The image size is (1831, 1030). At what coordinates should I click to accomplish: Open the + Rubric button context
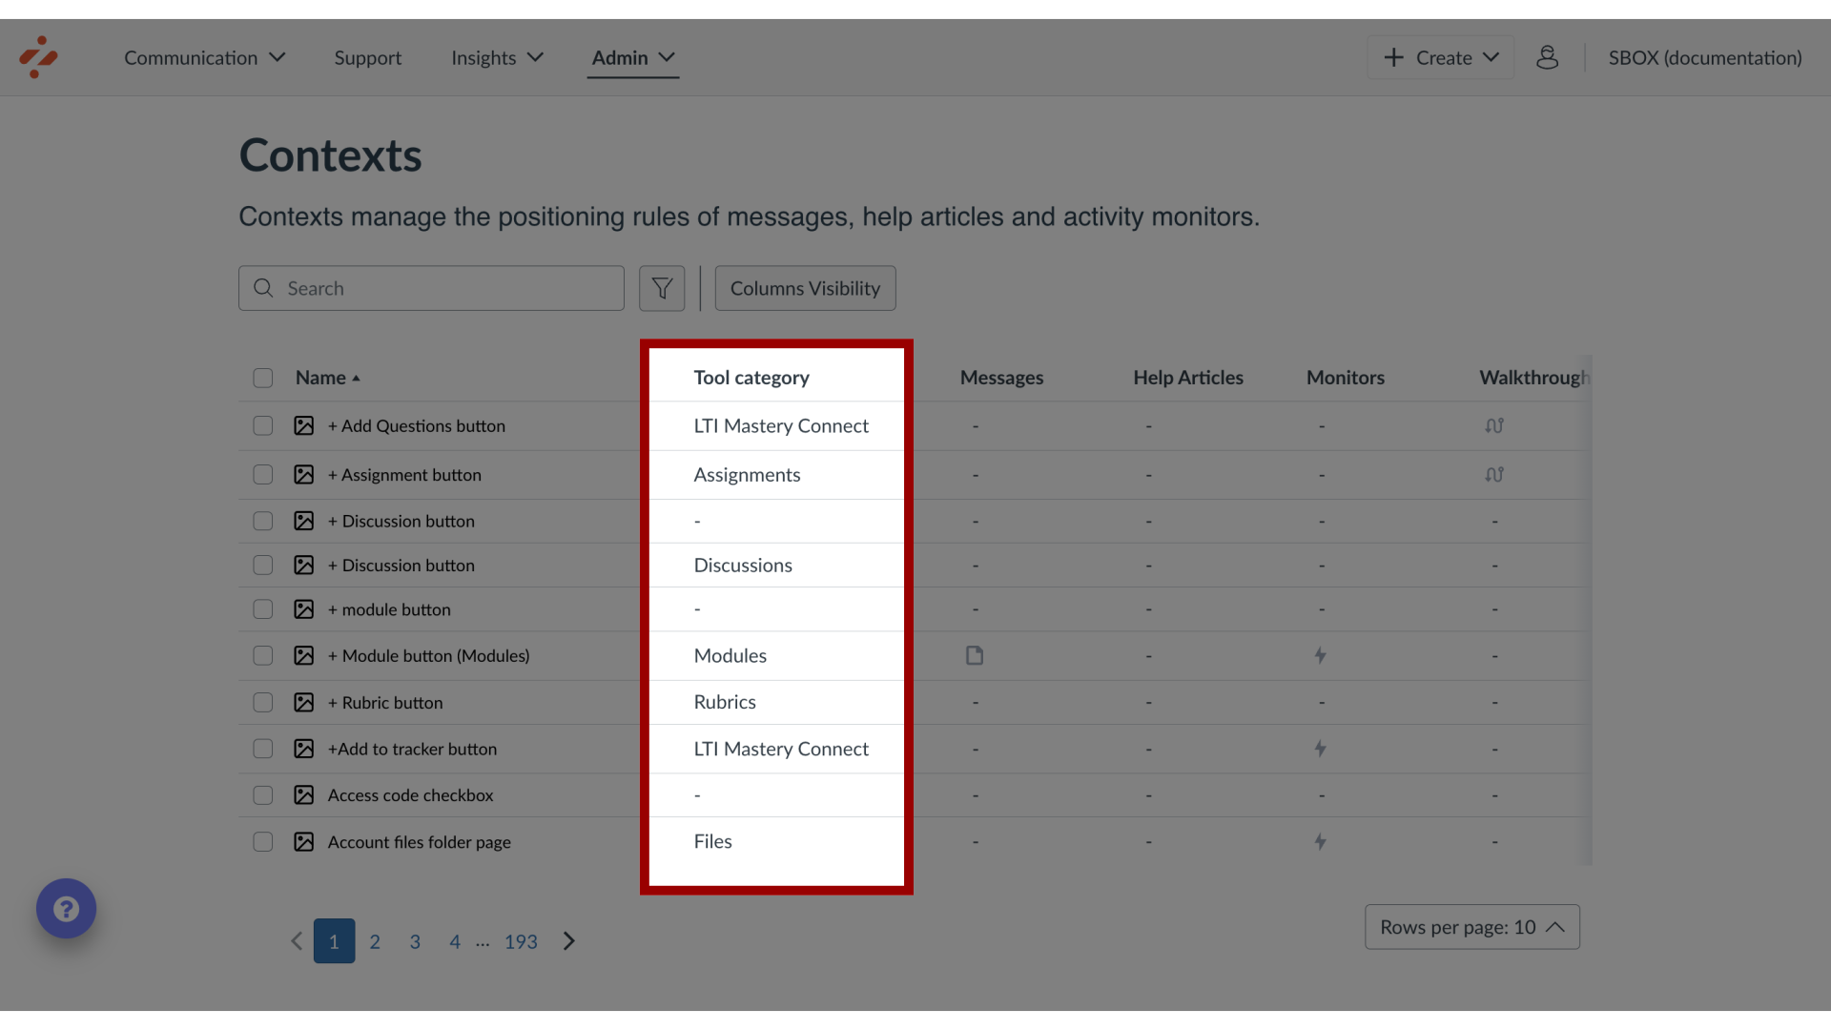(385, 702)
